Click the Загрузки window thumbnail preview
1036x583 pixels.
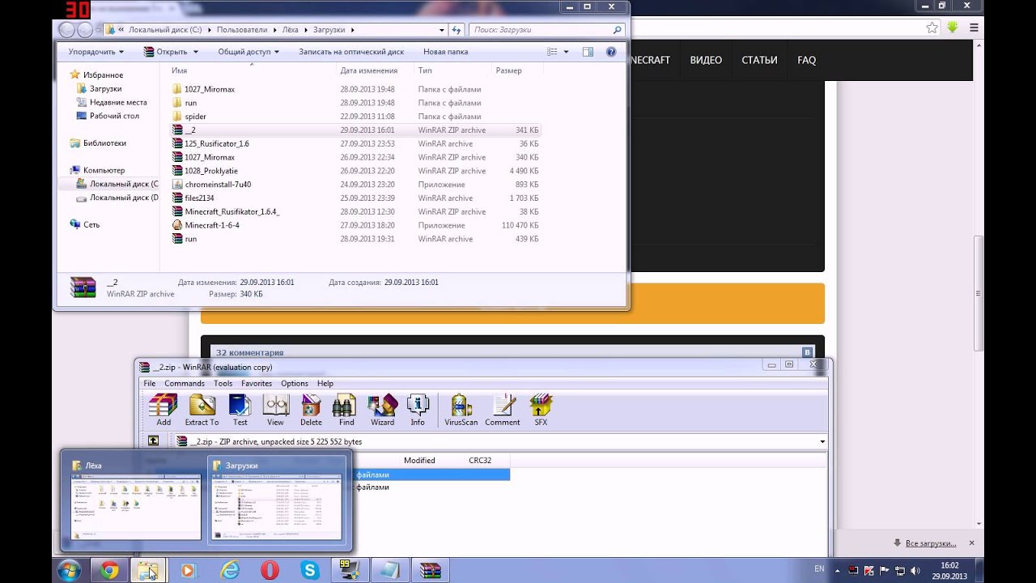[276, 499]
